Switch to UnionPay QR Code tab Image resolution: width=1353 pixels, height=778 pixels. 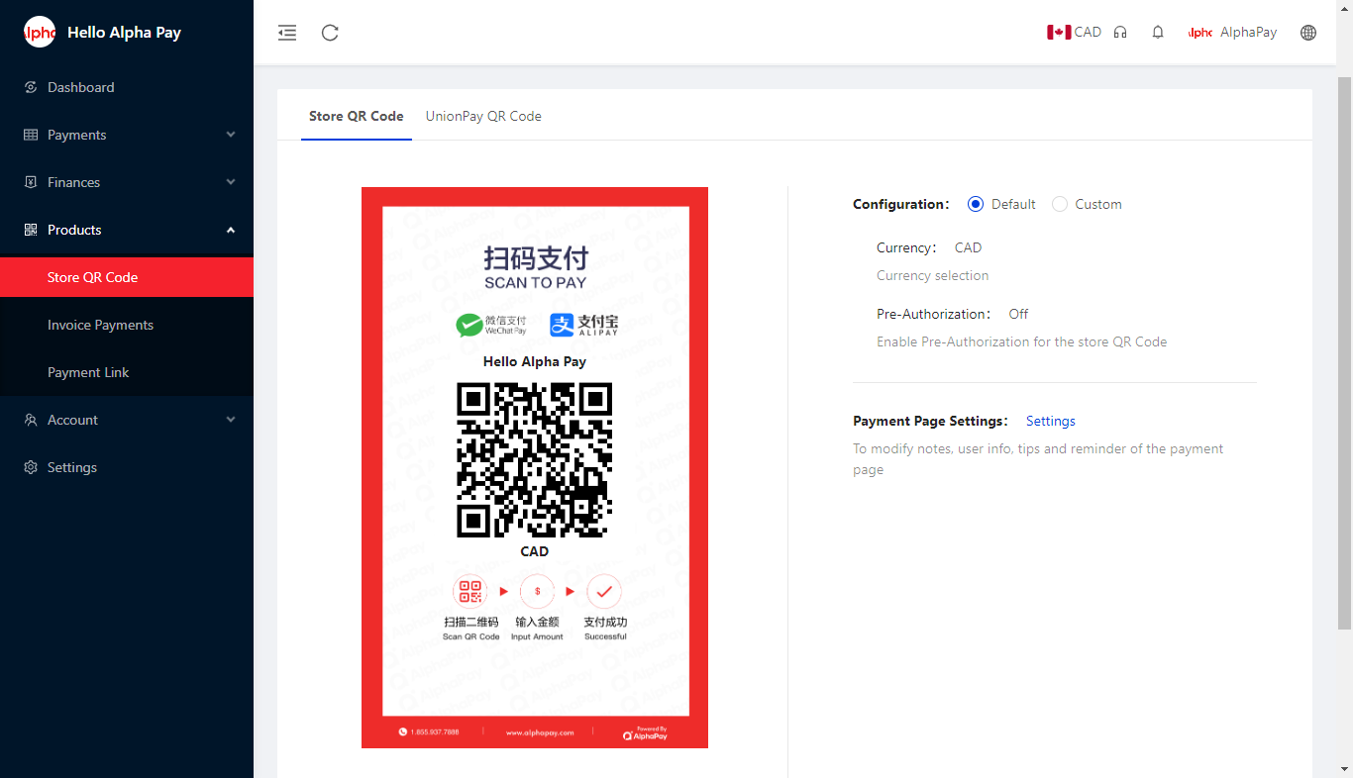[483, 116]
